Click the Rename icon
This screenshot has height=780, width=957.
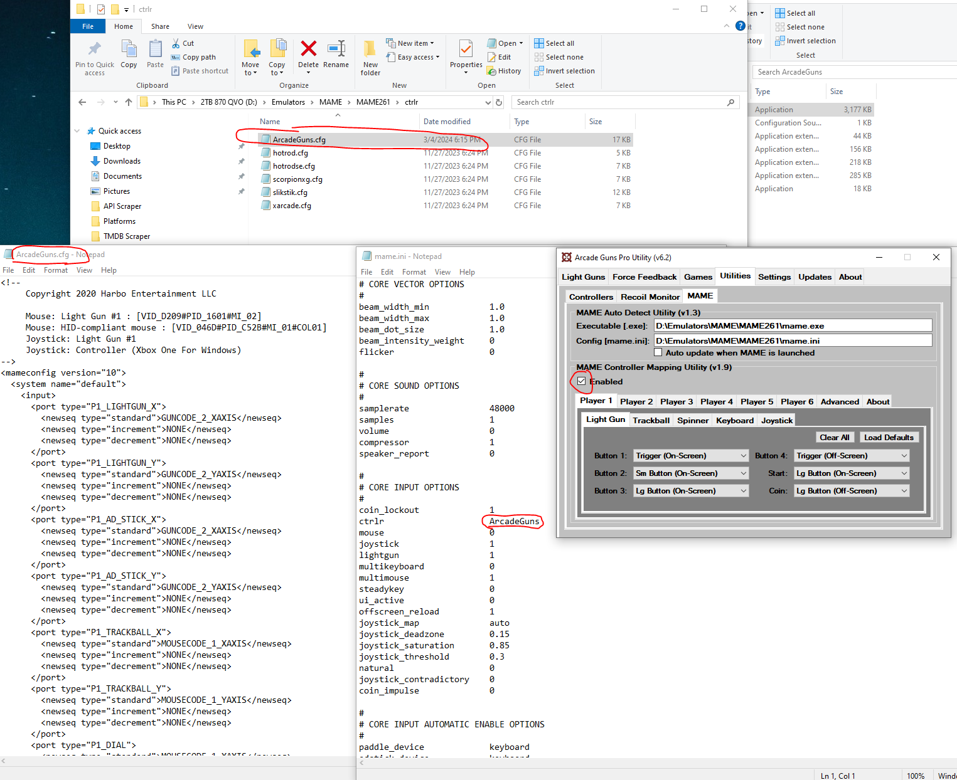pyautogui.click(x=336, y=48)
